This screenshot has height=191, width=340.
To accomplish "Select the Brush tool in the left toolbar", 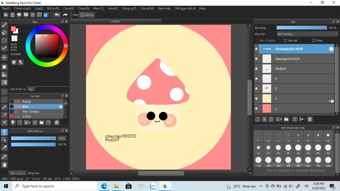I will pyautogui.click(x=4, y=25).
